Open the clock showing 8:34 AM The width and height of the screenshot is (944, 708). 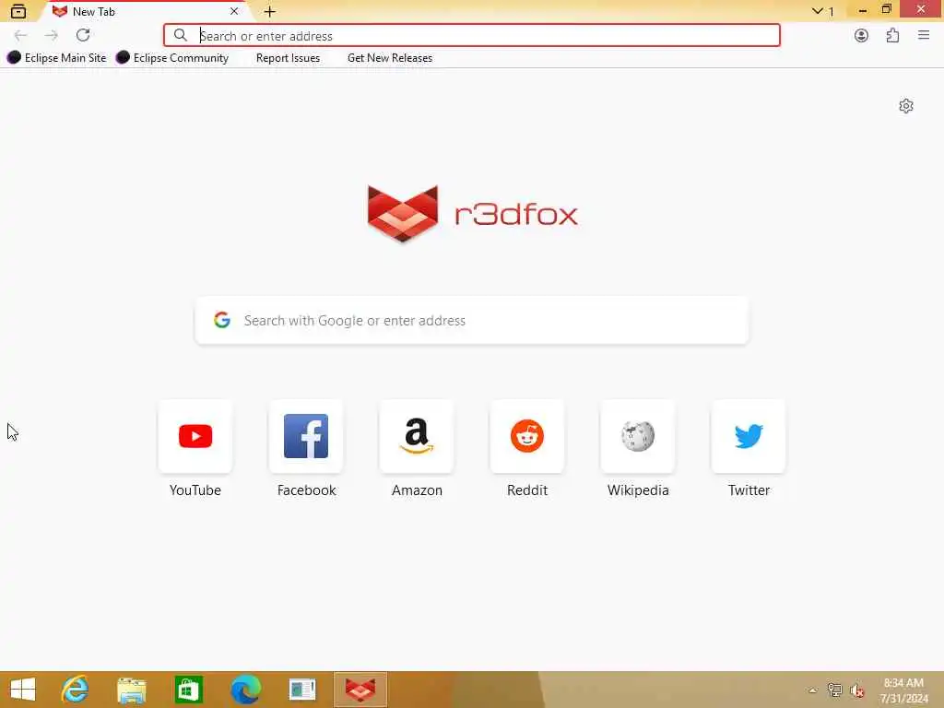point(903,690)
